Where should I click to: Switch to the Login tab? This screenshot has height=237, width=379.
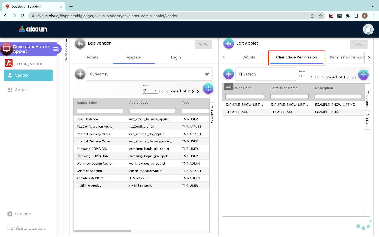(176, 57)
